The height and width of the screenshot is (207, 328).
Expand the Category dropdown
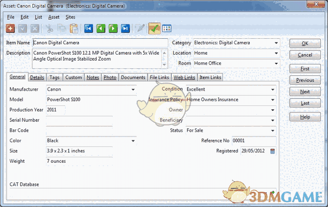coord(276,43)
